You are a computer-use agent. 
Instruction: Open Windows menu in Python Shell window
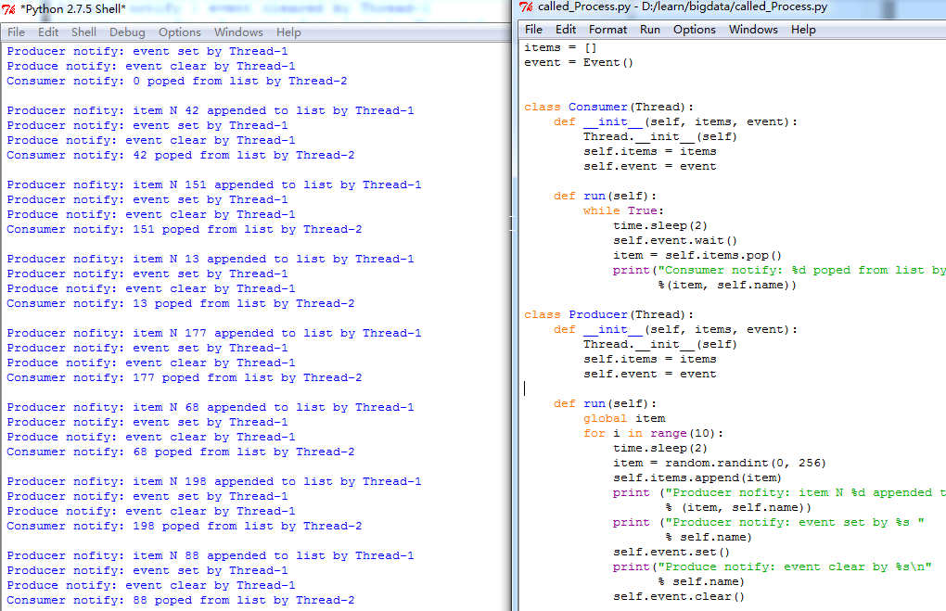point(238,32)
